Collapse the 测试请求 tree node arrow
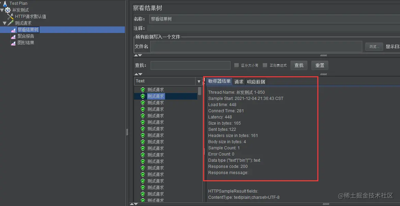This screenshot has width=400, height=206. 4,23
